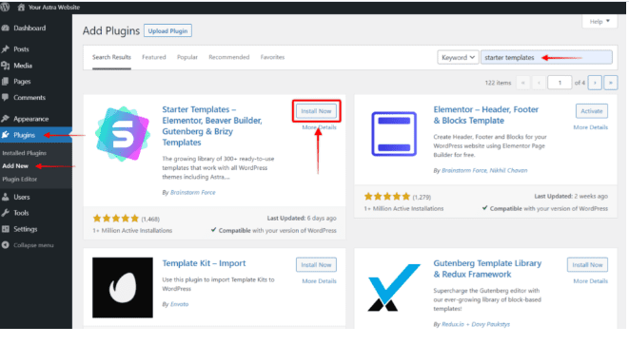This screenshot has height=345, width=629.
Task: Open the Envato author link
Action: 179,304
